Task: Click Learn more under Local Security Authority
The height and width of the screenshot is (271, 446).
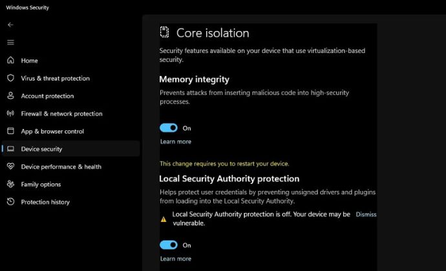Action: point(176,259)
